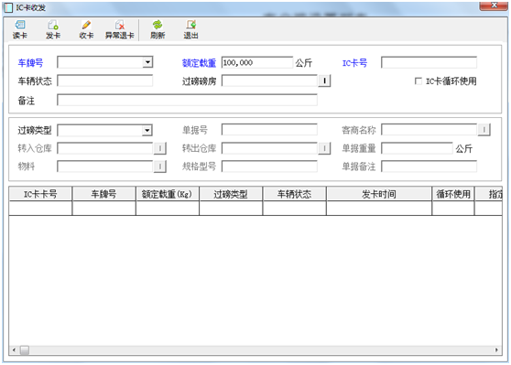Focus the 备注 input field
Viewport: 511px width, 365px height.
click(187, 100)
